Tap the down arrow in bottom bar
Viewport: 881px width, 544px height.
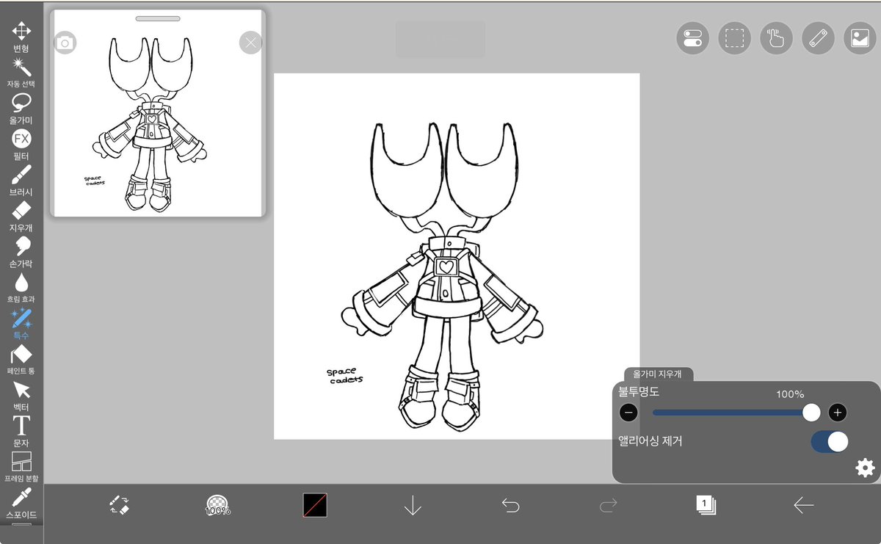coord(413,505)
